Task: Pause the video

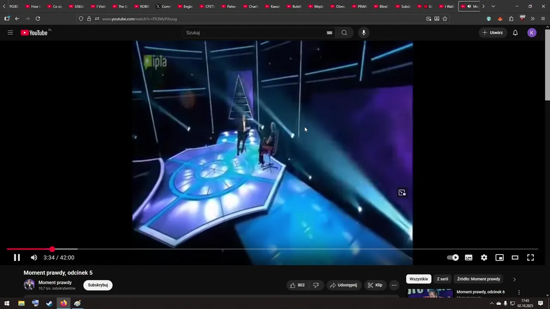Action: [x=17, y=257]
